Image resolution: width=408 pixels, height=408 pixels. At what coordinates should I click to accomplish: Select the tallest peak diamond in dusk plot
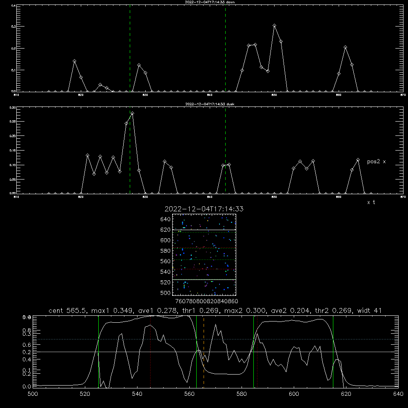click(133, 113)
